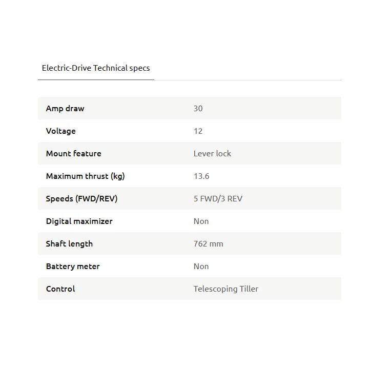Select the 13.6 thrust value
Image resolution: width=369 pixels, height=369 pixels.
click(201, 176)
